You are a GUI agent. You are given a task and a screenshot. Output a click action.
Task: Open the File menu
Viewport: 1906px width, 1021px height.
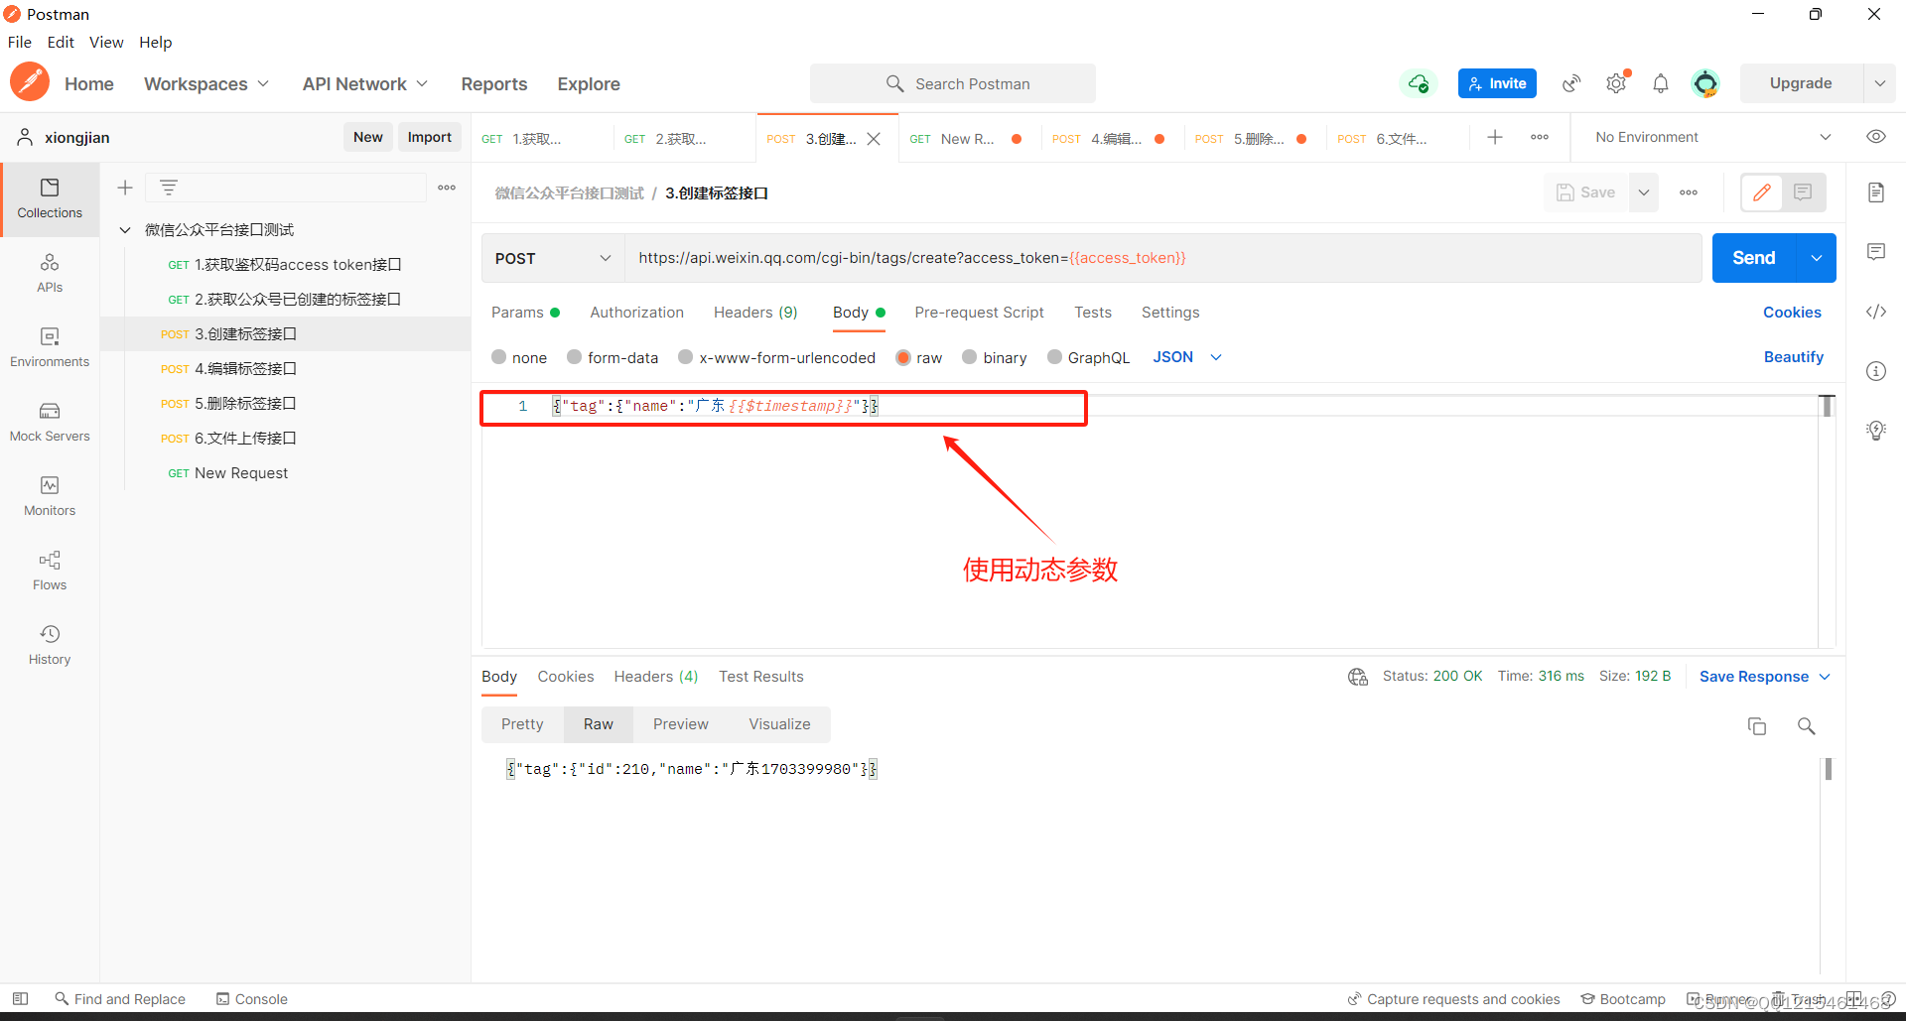click(20, 42)
